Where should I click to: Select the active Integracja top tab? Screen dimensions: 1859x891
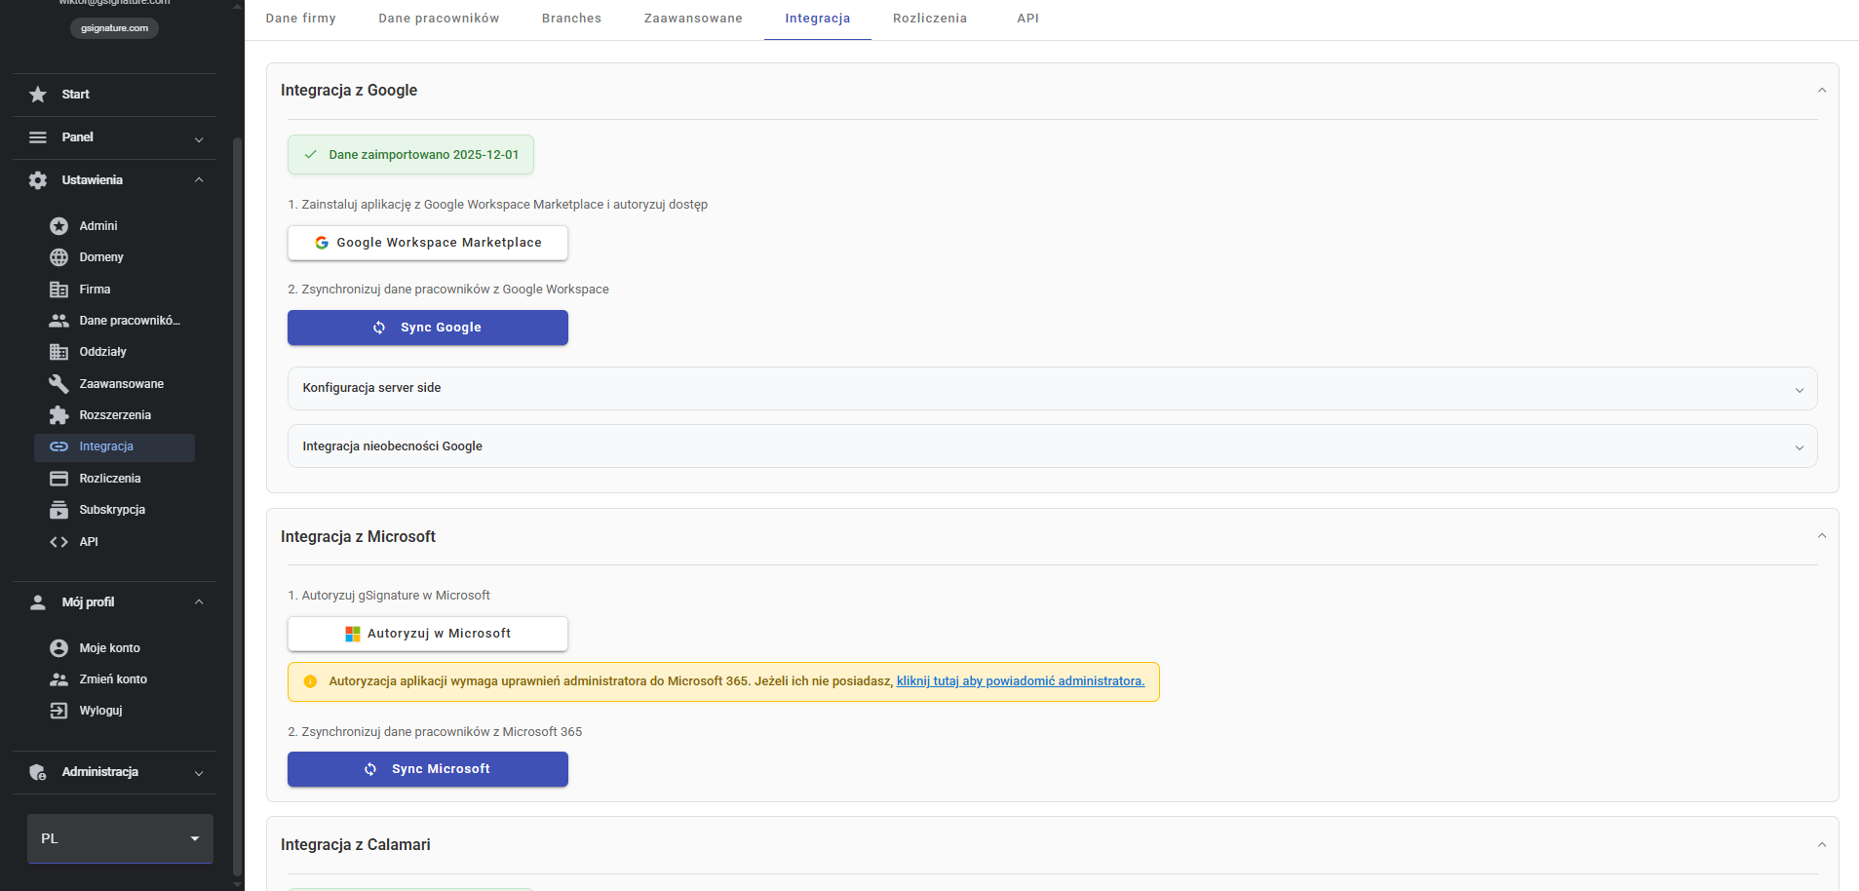pyautogui.click(x=818, y=19)
